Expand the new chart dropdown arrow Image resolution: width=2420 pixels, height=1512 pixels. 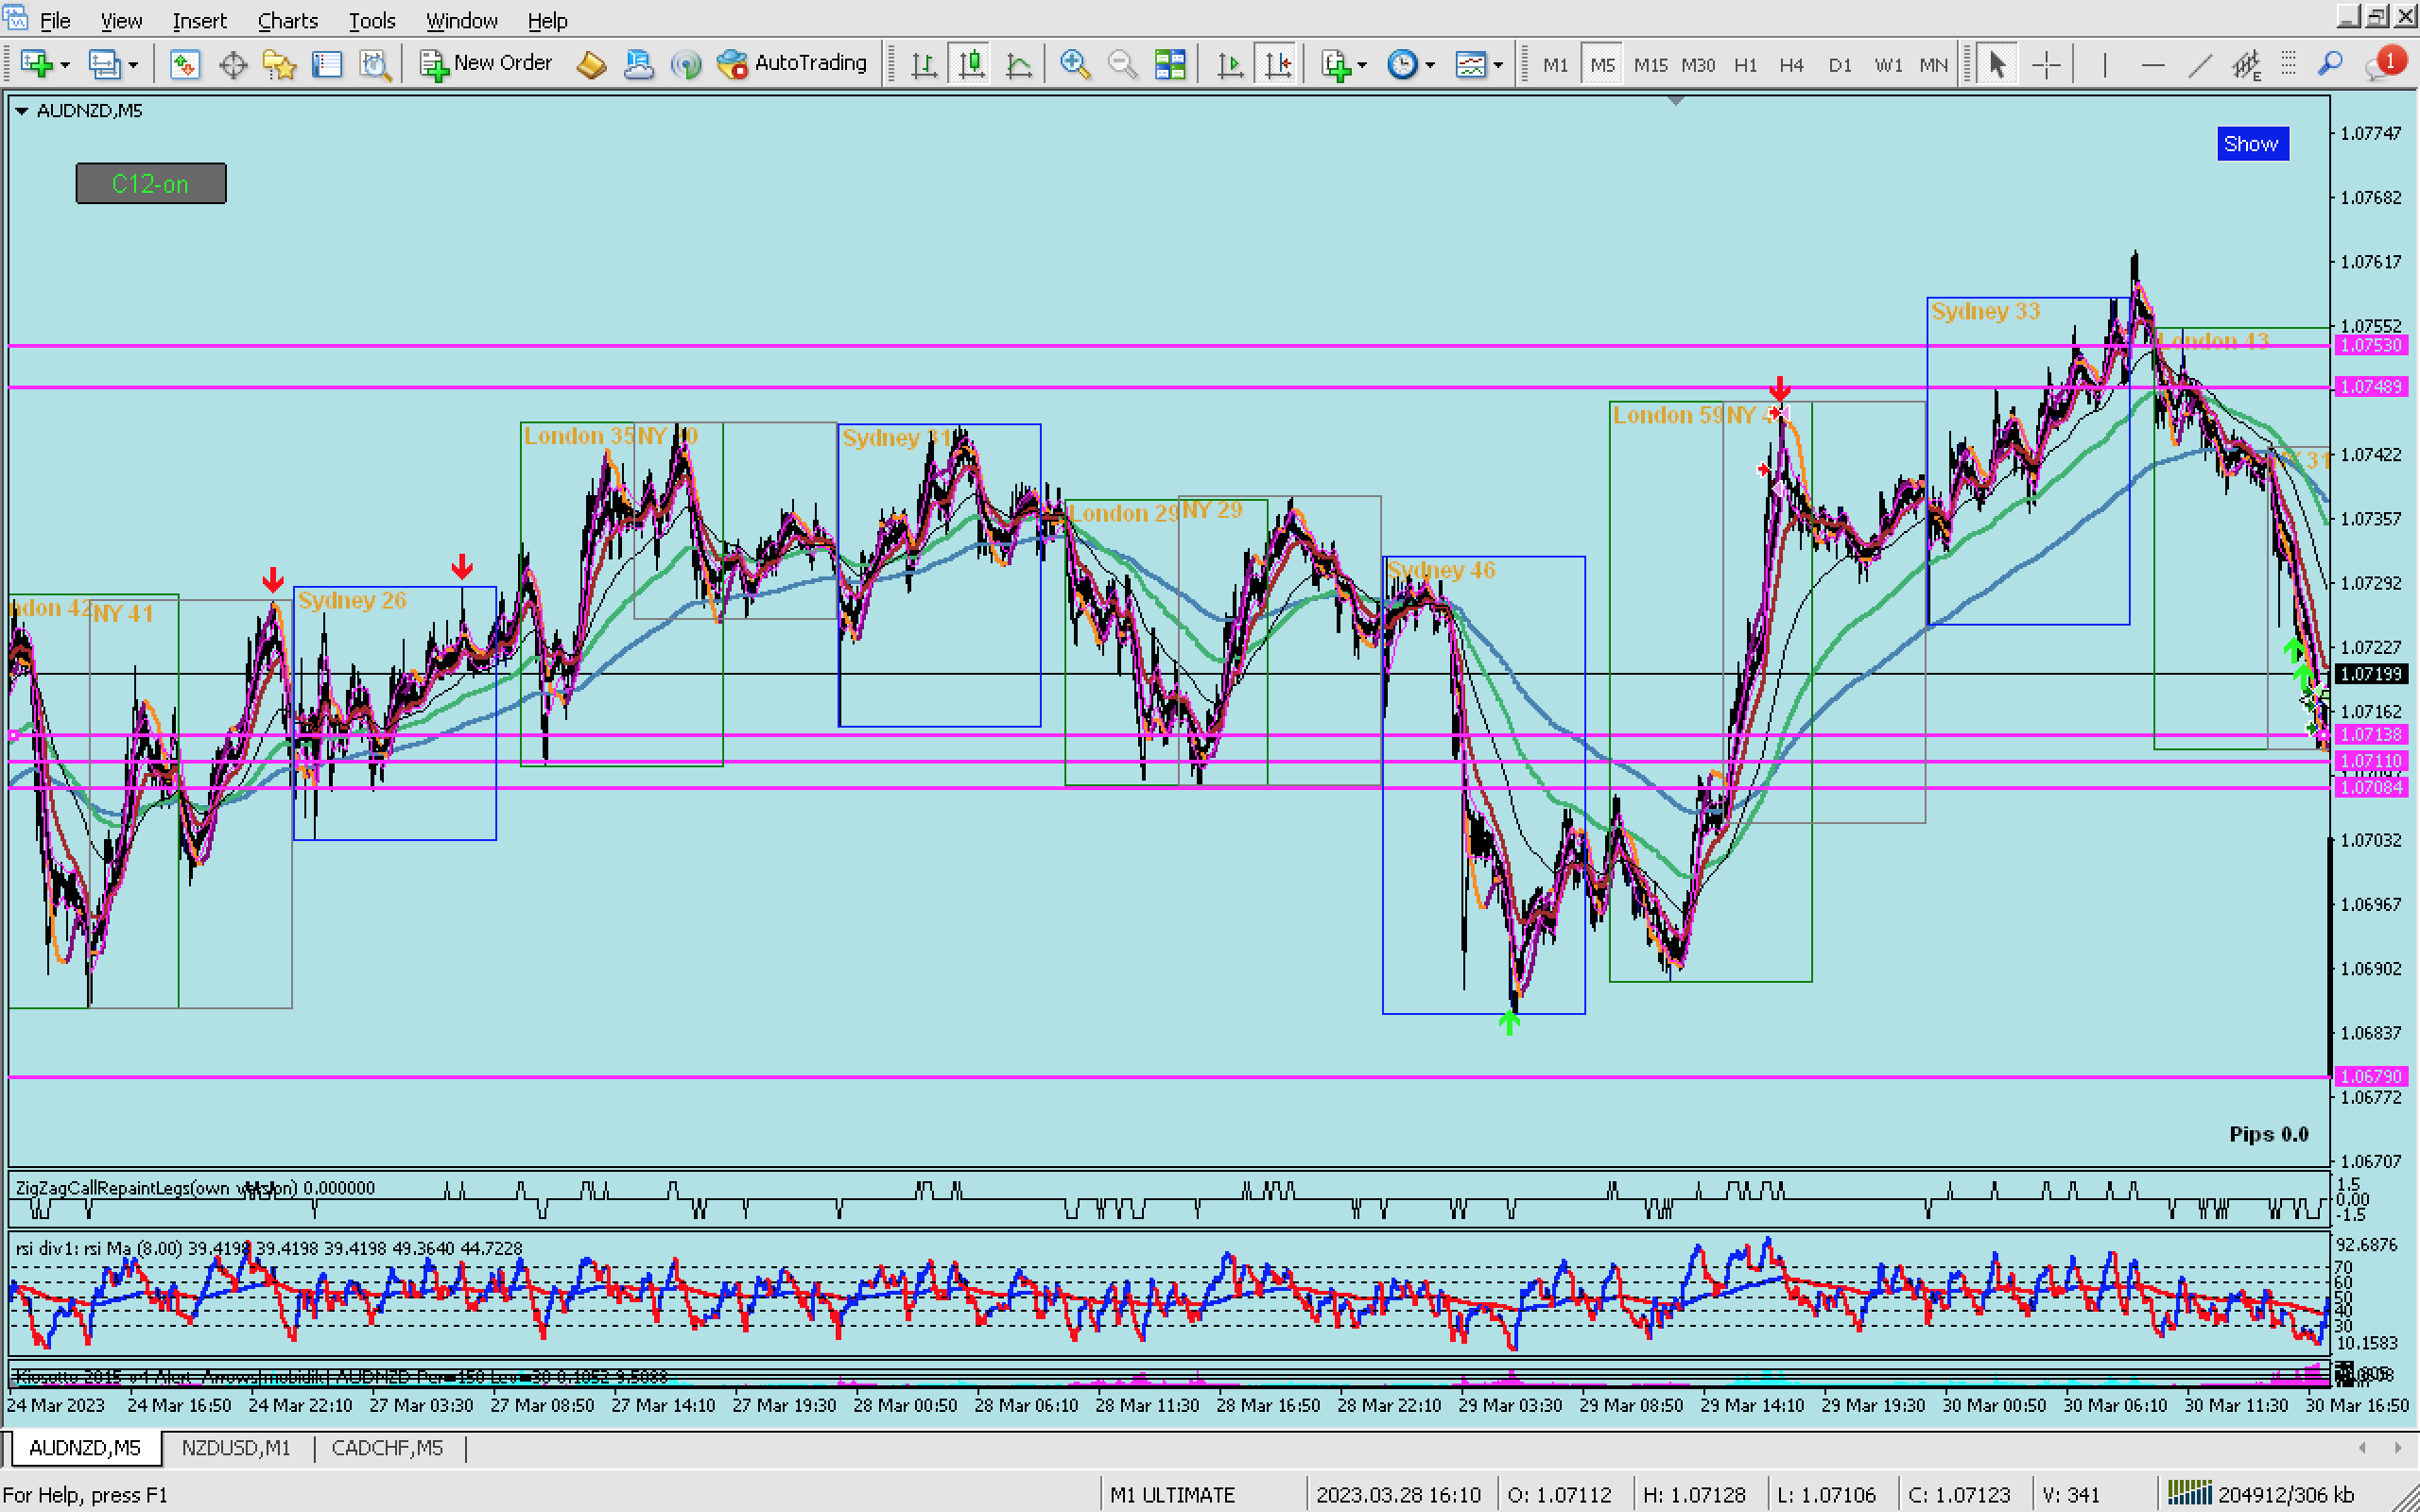pos(65,65)
